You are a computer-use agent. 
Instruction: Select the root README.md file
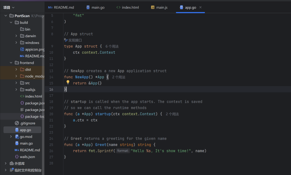point(27,150)
